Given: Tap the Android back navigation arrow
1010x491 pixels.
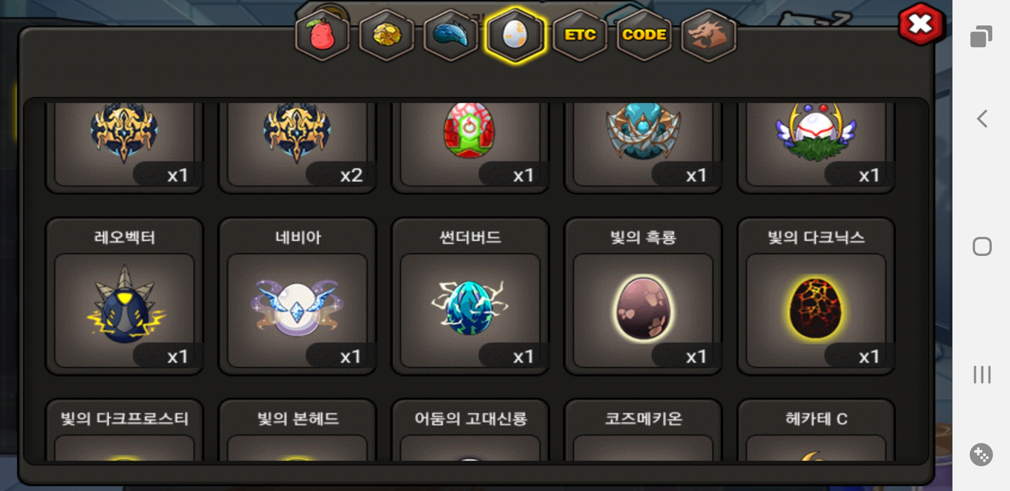Looking at the screenshot, I should point(982,119).
